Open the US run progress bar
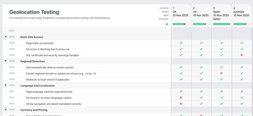 [x=202, y=24]
